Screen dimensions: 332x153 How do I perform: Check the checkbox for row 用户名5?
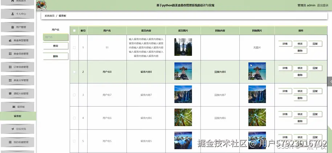click(74, 141)
